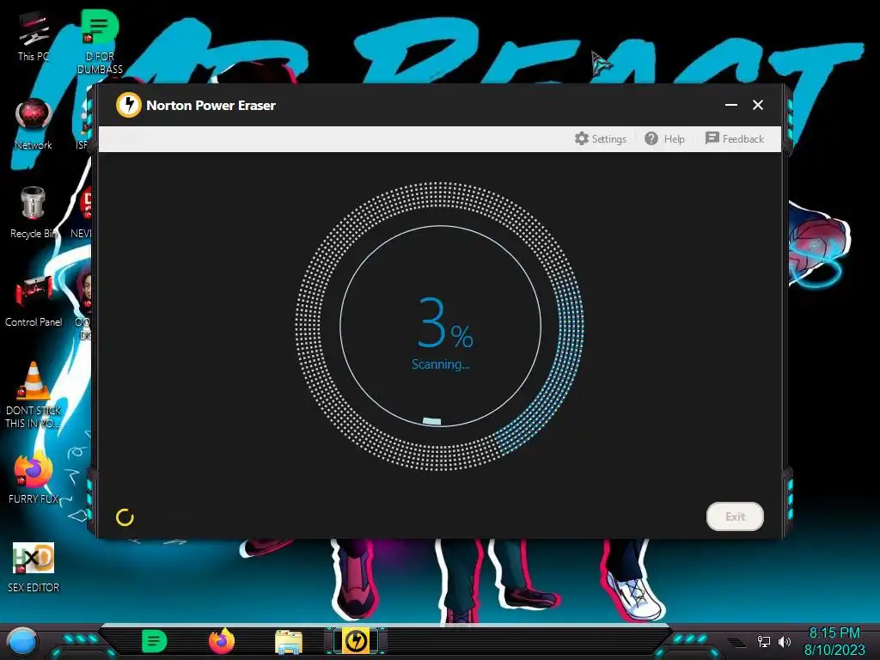The image size is (880, 660).
Task: Open the Network desktop icon
Action: [34, 125]
